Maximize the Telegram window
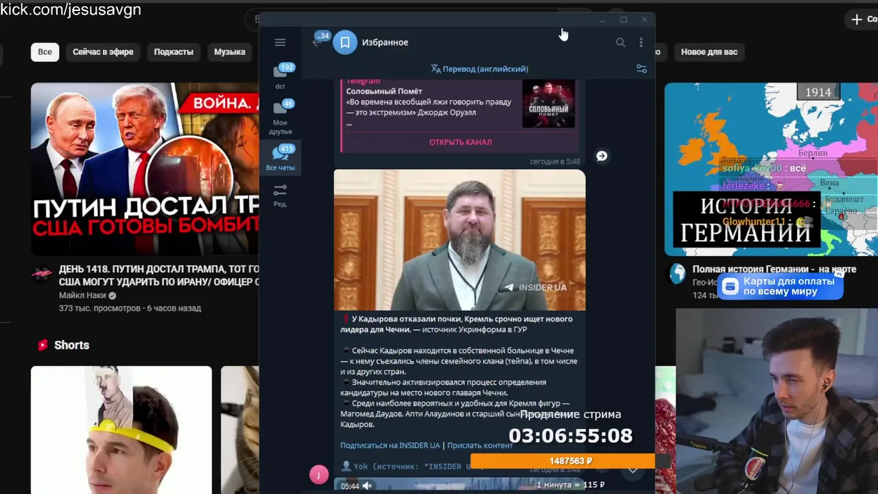 pyautogui.click(x=623, y=20)
